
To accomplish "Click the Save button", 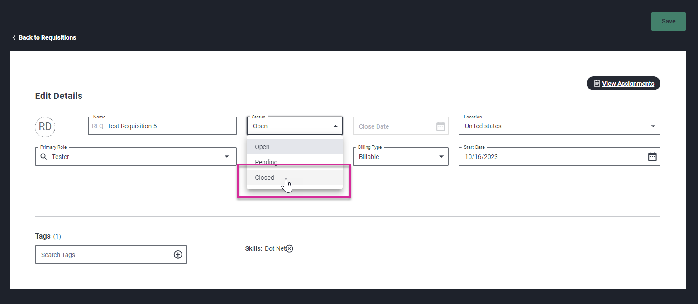I will coord(668,21).
